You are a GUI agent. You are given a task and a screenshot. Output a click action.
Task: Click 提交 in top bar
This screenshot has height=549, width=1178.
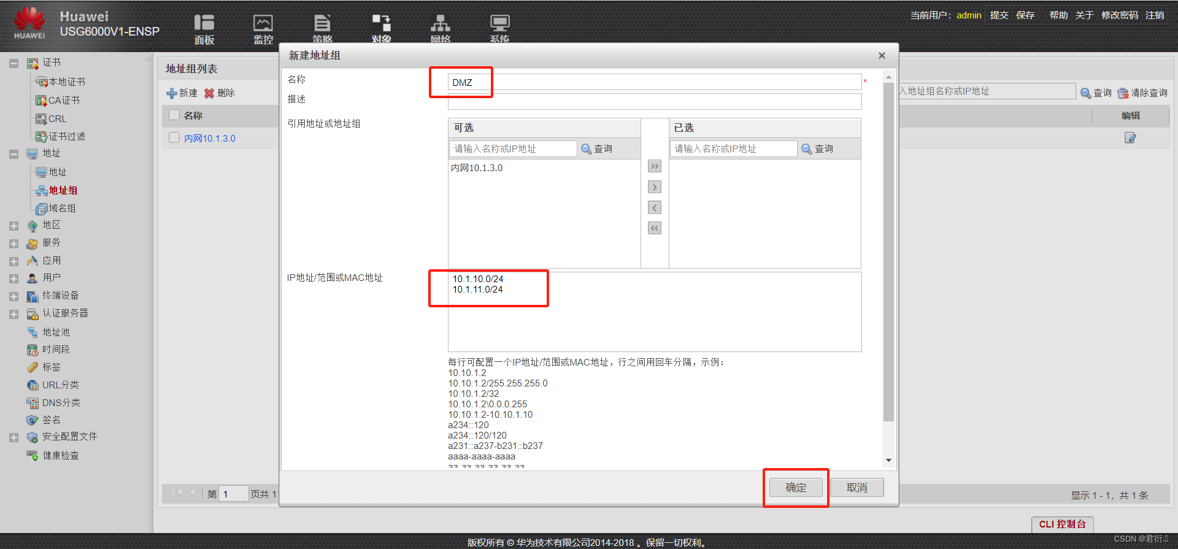point(999,15)
